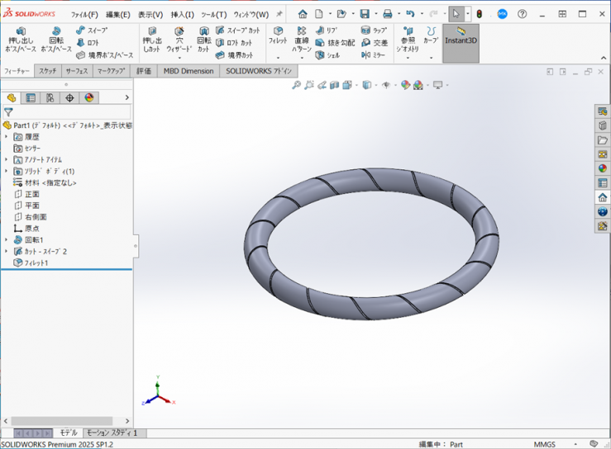Open the PropertyManager tab icon

[x=31, y=97]
